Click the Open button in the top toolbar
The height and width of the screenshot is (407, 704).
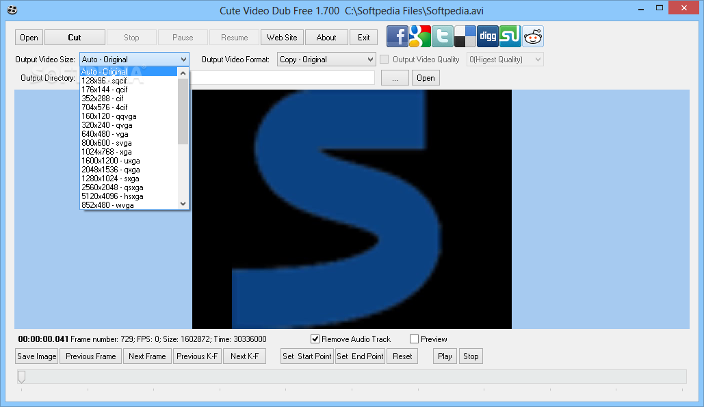(x=29, y=37)
